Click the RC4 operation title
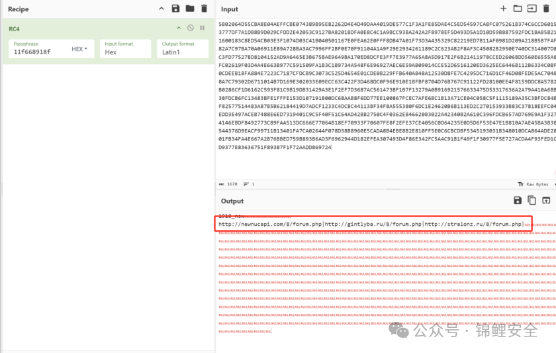This screenshot has height=353, width=556. 14,28
